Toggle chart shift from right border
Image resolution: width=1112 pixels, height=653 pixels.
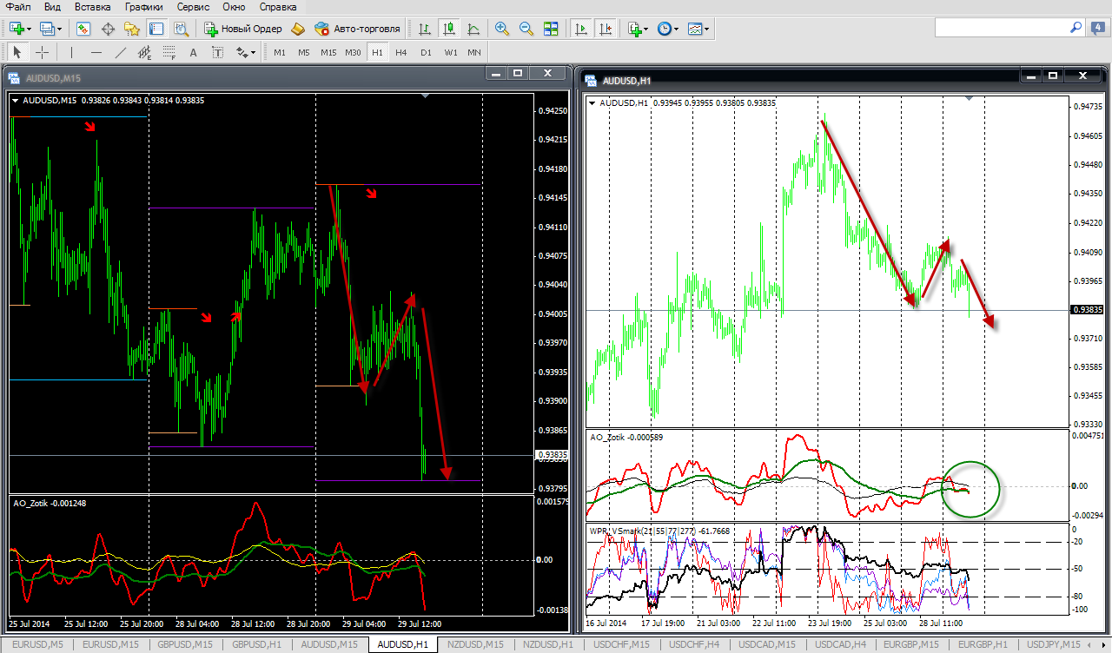coord(606,29)
